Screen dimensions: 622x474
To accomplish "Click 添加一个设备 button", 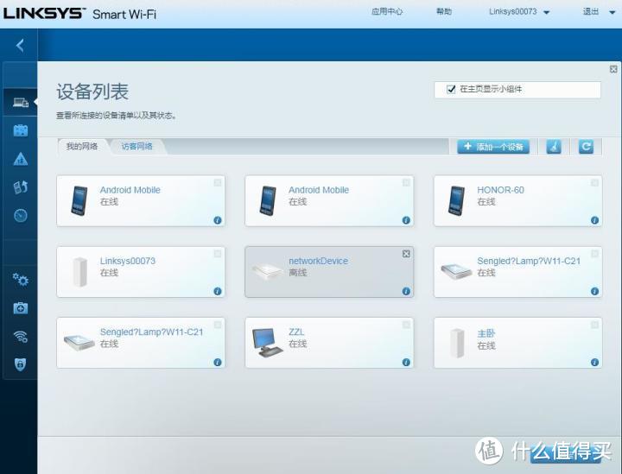I will 493,147.
